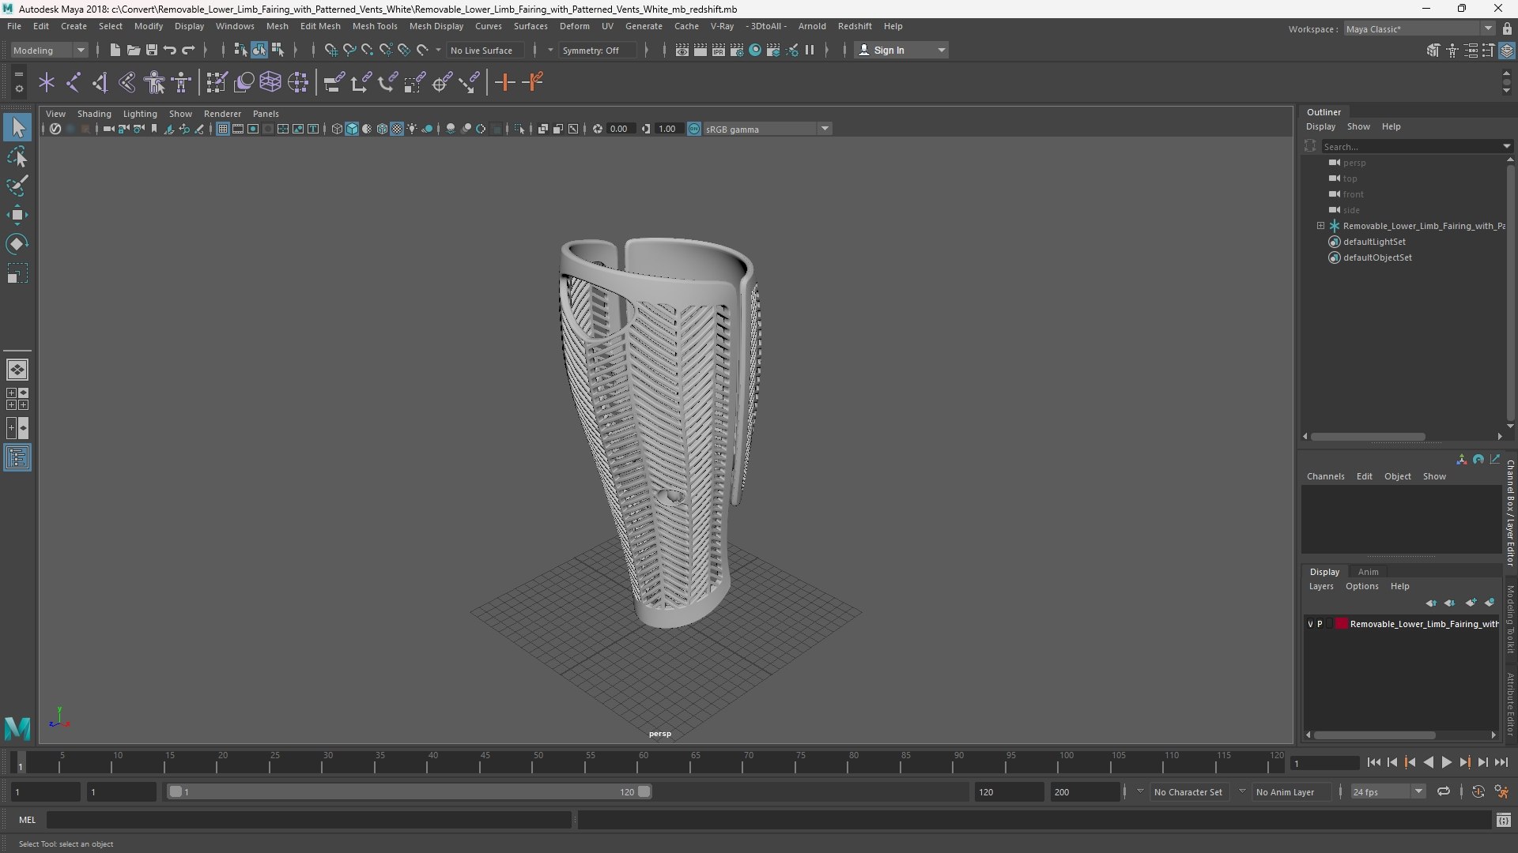Screen dimensions: 1518x853
Task: Click the New Scene icon
Action: 115,50
